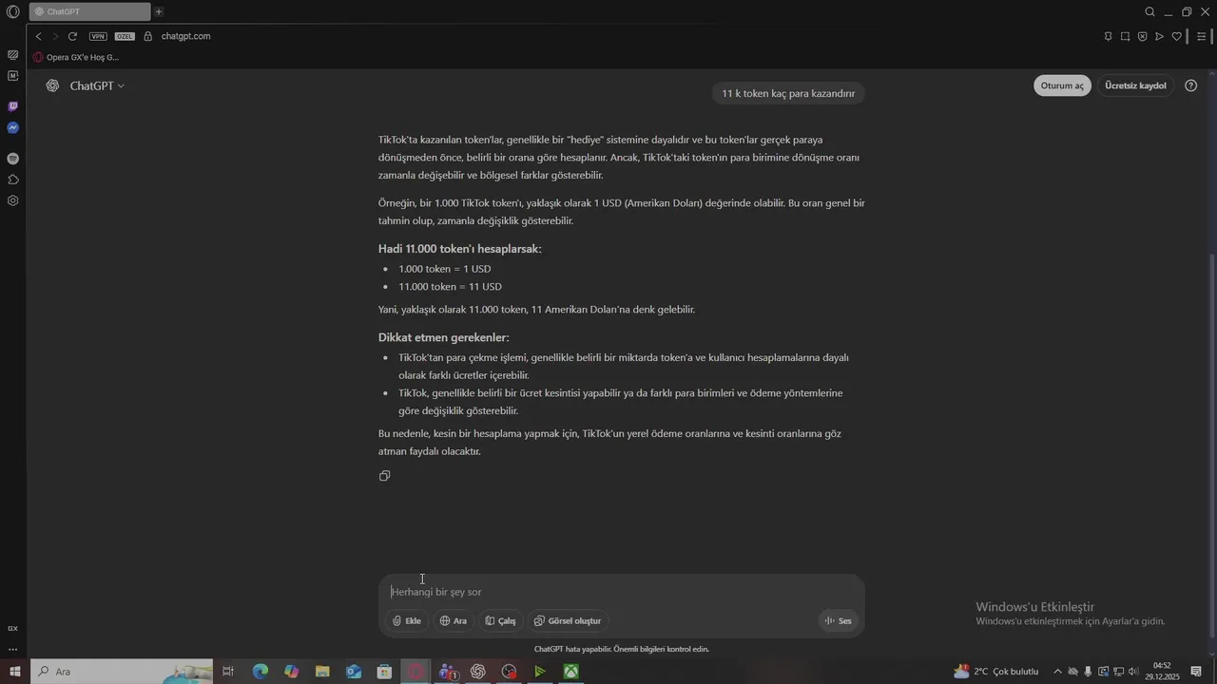This screenshot has width=1217, height=684.
Task: Open the search tabs magnifier icon
Action: (1149, 12)
